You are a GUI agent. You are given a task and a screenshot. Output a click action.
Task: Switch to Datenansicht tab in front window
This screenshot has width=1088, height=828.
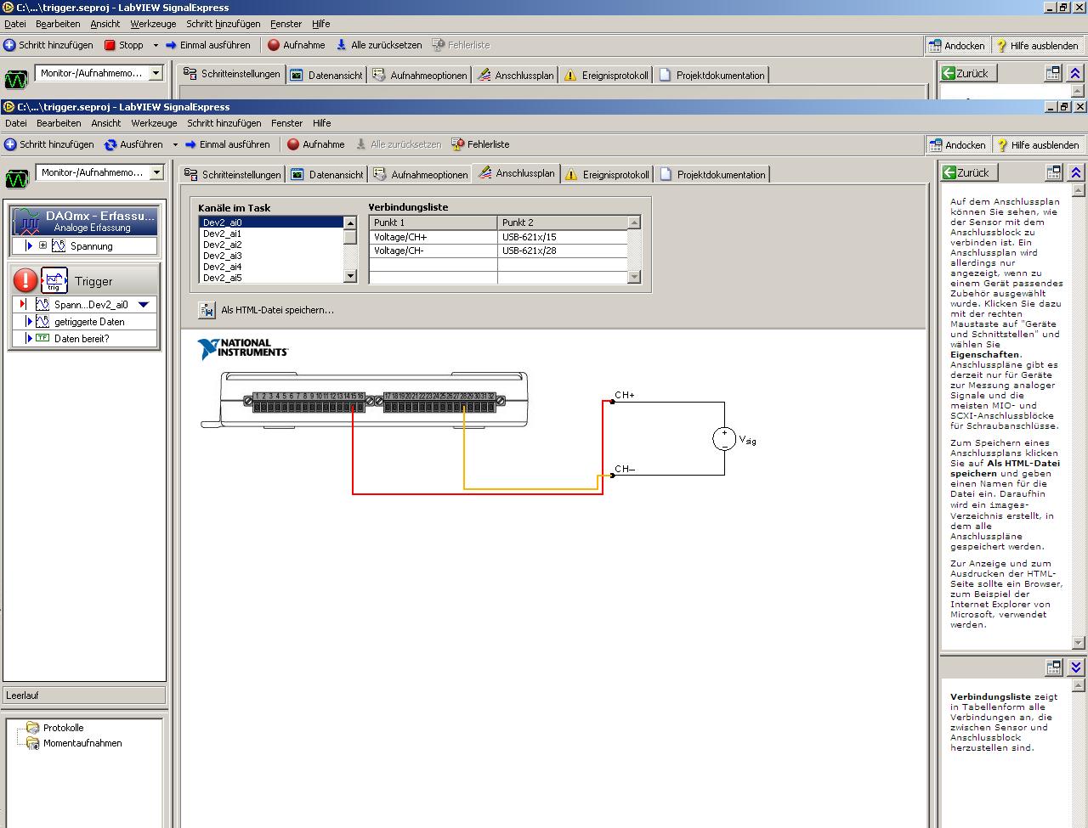[x=328, y=174]
